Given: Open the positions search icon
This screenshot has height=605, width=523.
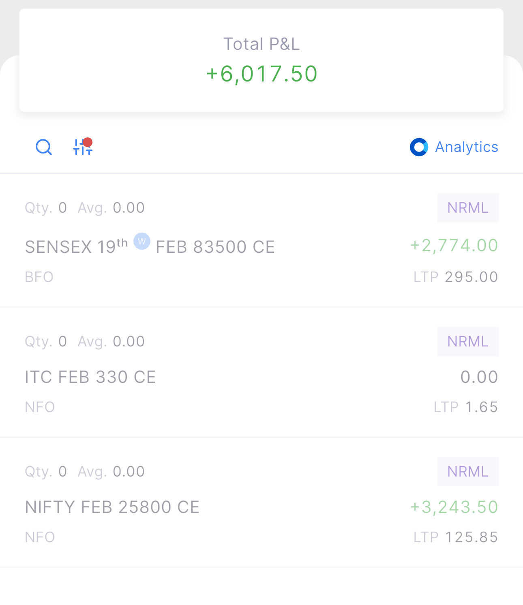Looking at the screenshot, I should (x=44, y=147).
